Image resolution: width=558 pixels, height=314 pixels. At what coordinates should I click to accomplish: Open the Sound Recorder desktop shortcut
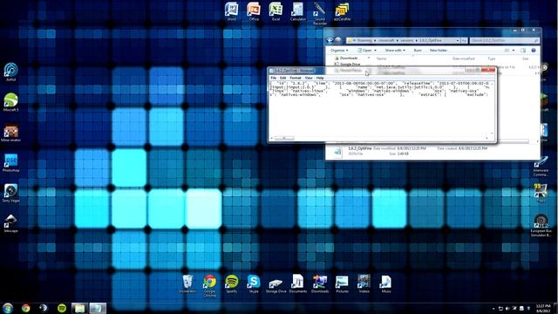(320, 13)
